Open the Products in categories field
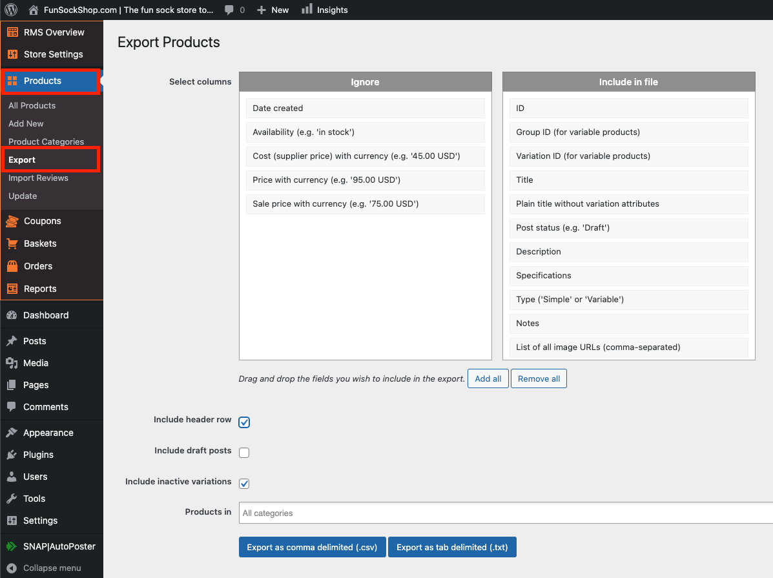This screenshot has width=773, height=578. [506, 513]
